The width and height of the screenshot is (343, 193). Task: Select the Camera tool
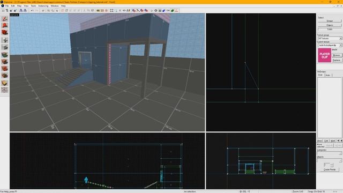pyautogui.click(x=5, y=32)
